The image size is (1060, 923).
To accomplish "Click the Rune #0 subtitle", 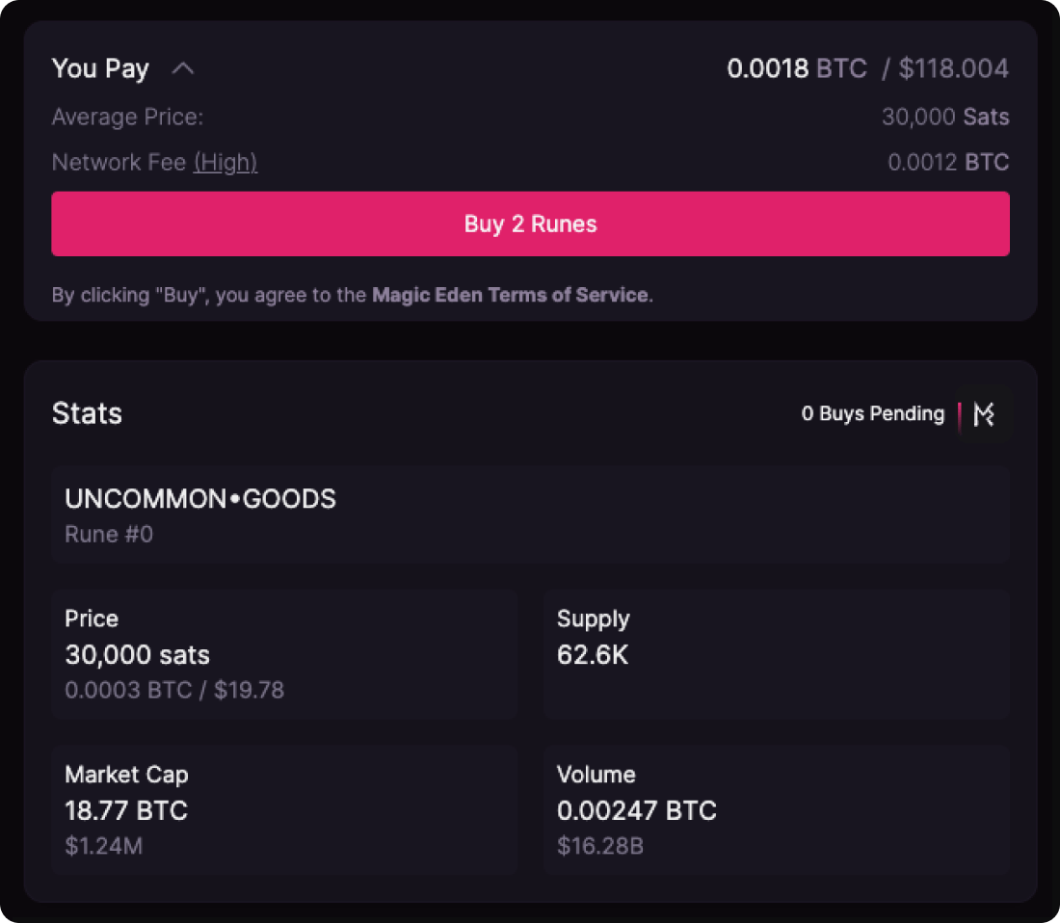I will pyautogui.click(x=109, y=535).
